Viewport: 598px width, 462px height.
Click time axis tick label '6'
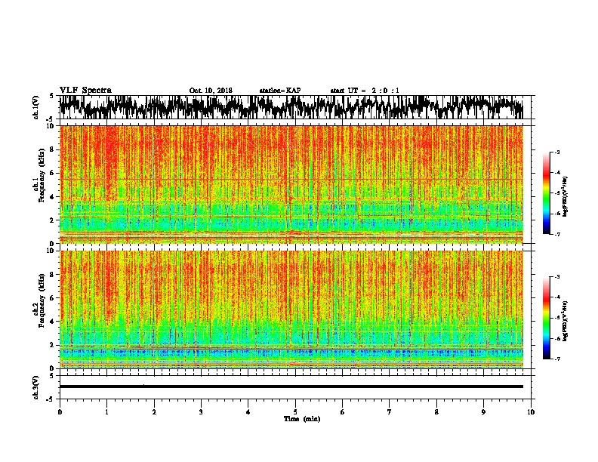tap(343, 412)
